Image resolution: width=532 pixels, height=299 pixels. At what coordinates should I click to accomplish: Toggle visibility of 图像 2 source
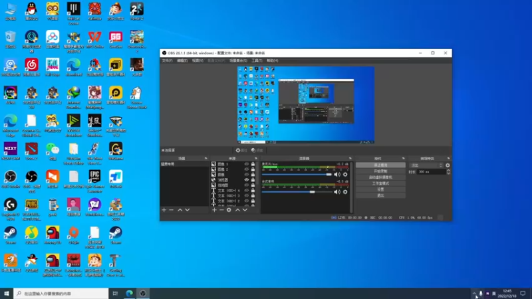[x=247, y=169]
